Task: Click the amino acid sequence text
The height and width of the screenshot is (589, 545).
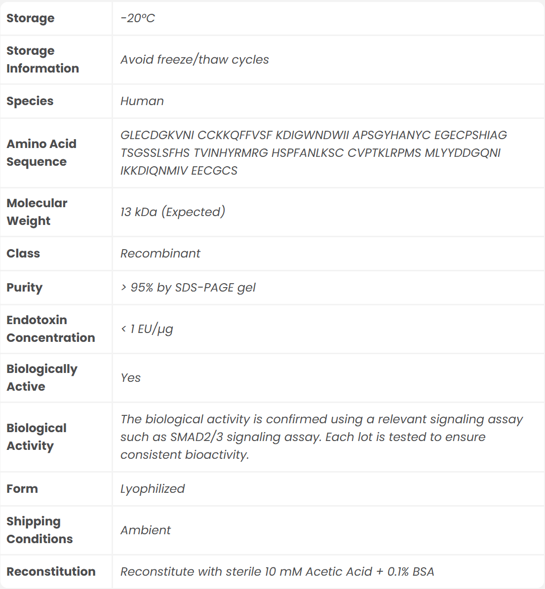Action: pyautogui.click(x=313, y=153)
